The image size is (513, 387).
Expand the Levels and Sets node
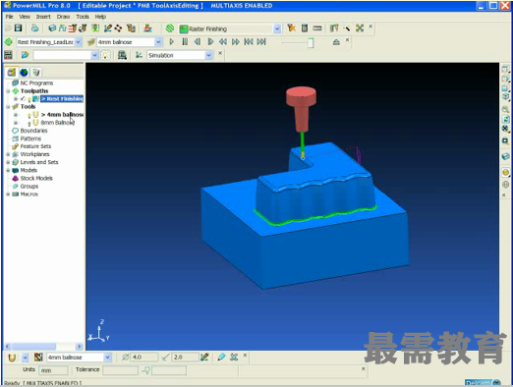pyautogui.click(x=8, y=162)
